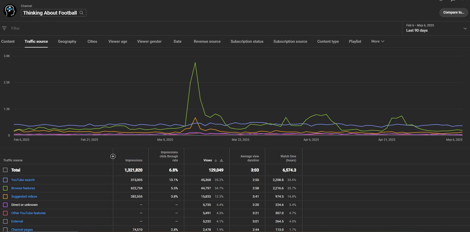Click the Filter input field
This screenshot has width=470, height=232.
201,28
